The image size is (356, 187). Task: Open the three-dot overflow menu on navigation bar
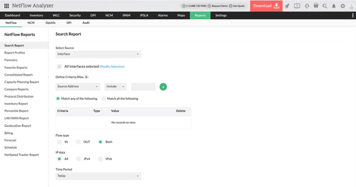click(x=353, y=15)
